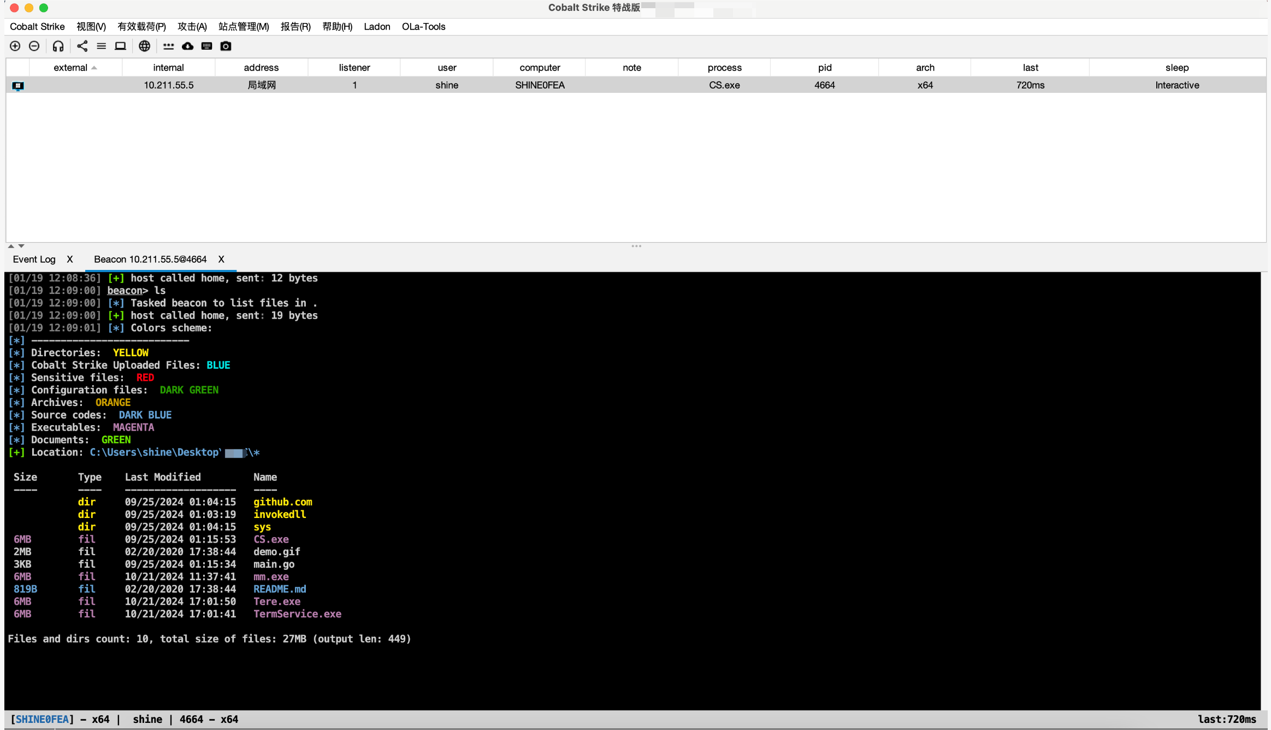1271x730 pixels.
Task: Sort by the arch column header
Action: pos(925,68)
